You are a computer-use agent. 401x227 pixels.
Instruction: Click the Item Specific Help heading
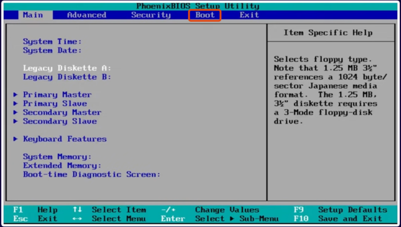click(328, 33)
